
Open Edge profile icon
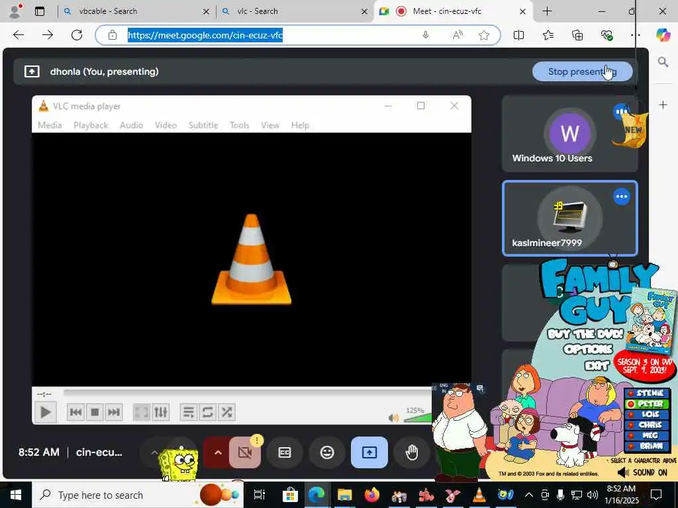(x=15, y=11)
